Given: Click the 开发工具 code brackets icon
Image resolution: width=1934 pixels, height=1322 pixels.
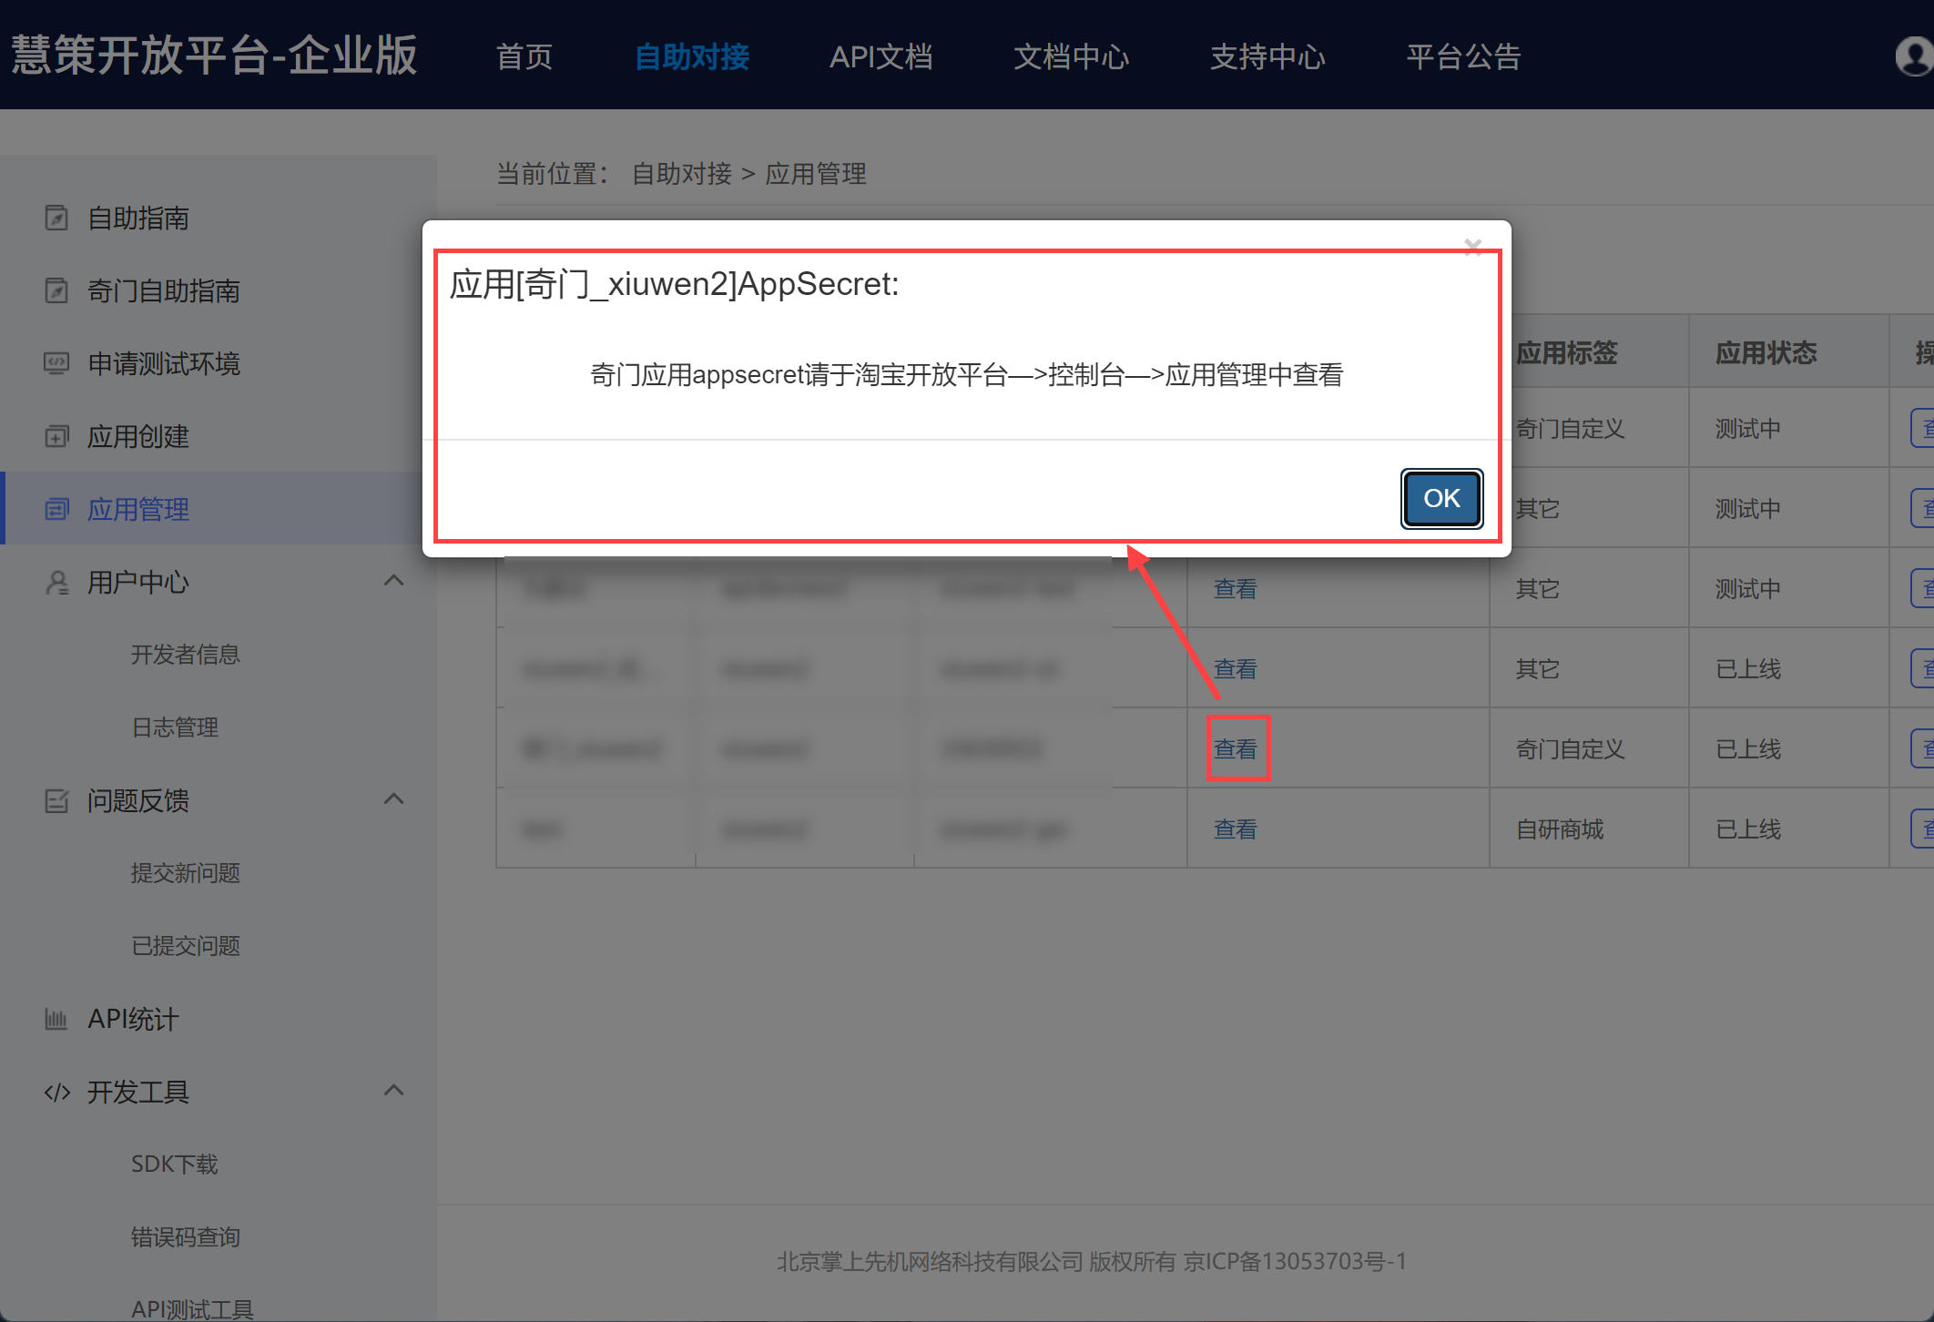Looking at the screenshot, I should 56,1093.
